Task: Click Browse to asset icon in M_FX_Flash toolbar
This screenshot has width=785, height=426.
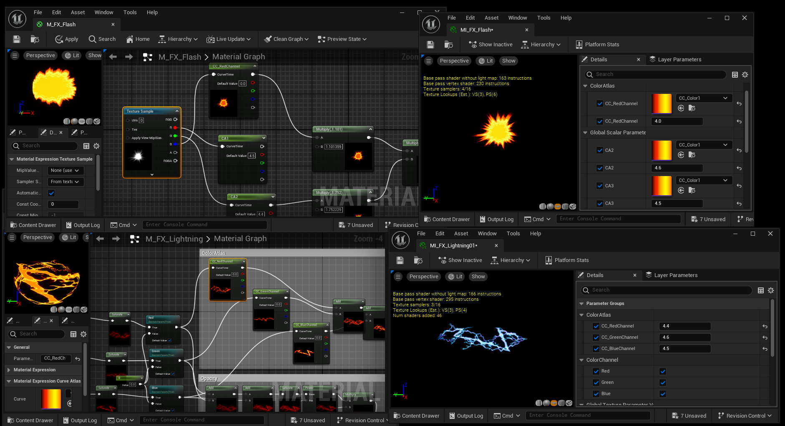Action: point(35,39)
